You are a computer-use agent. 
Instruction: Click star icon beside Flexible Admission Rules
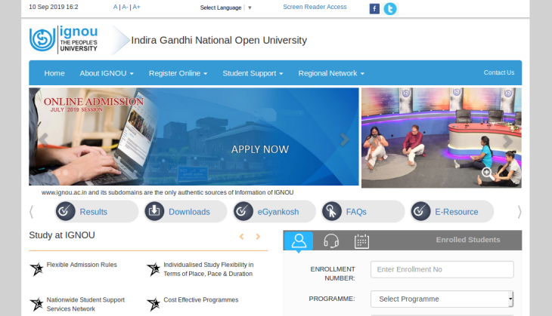[x=36, y=269]
